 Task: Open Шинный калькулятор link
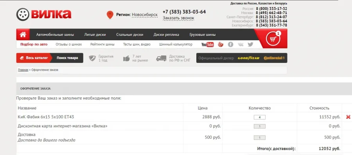coord(176,45)
